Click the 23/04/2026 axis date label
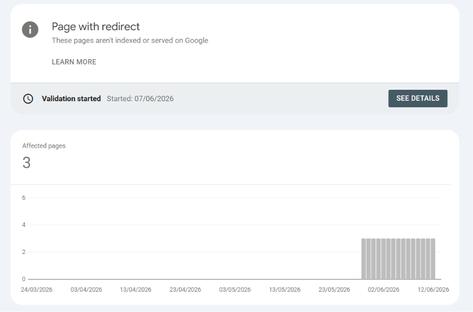473x312 pixels. pyautogui.click(x=185, y=290)
